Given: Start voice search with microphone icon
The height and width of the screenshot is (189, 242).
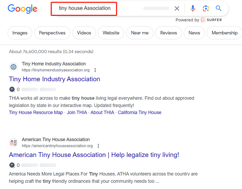Looking at the screenshot, I should [193, 8].
